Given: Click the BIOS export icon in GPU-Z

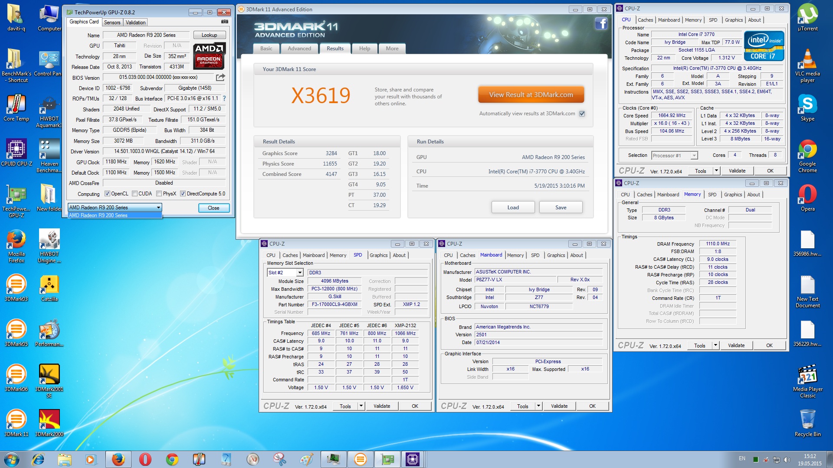Looking at the screenshot, I should tap(220, 78).
